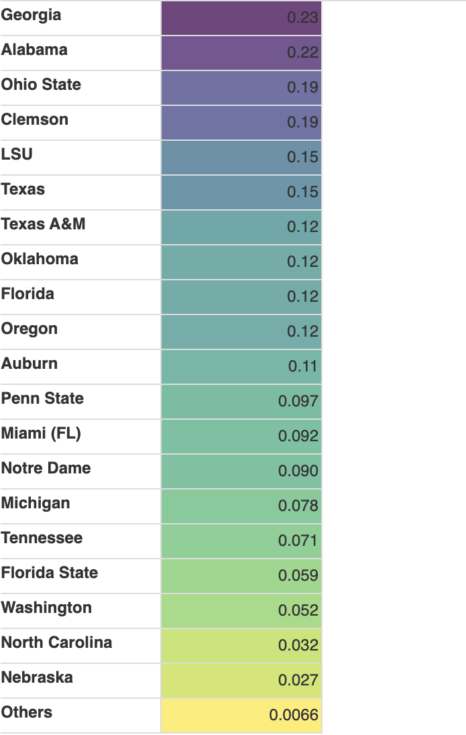Select Clemson's 0.19 value cell
This screenshot has height=735, width=466.
(x=241, y=123)
